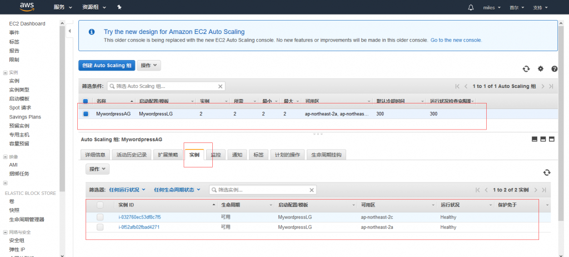Open the settings gear for table preferences
The width and height of the screenshot is (569, 257).
(541, 68)
